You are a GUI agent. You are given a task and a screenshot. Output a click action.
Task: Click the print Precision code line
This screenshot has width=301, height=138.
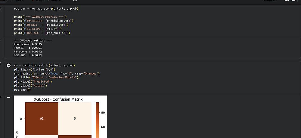(44, 21)
